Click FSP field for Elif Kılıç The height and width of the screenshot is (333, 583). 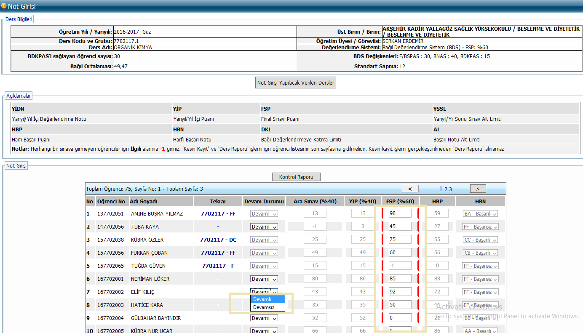tap(400, 292)
